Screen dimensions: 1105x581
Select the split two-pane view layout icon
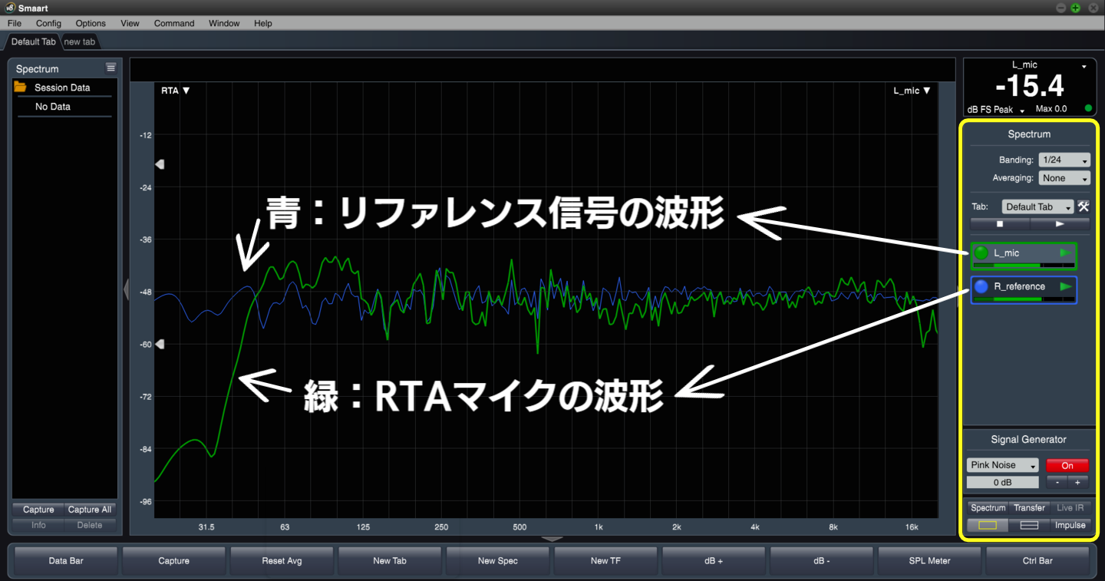(x=1029, y=525)
